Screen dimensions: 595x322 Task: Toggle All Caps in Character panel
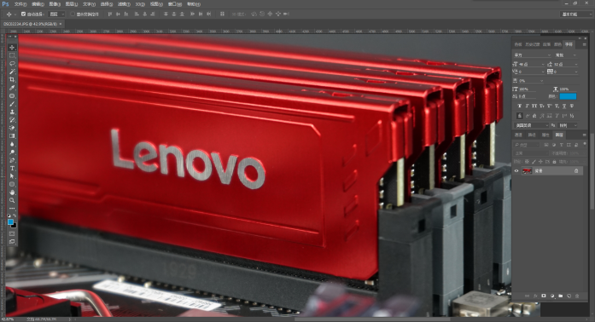534,106
